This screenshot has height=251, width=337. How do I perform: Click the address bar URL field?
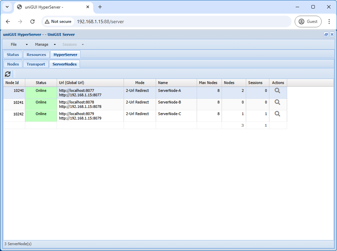(171, 22)
